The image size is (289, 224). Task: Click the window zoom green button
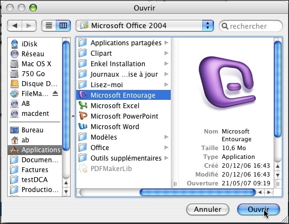pyautogui.click(x=33, y=8)
